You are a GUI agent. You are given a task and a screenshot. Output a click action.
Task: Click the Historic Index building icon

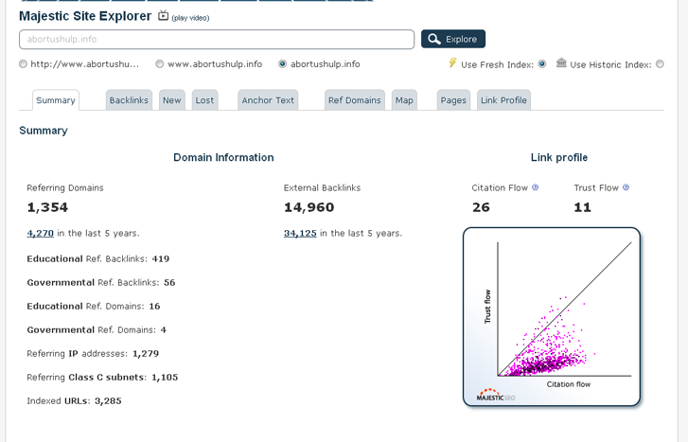pyautogui.click(x=561, y=62)
